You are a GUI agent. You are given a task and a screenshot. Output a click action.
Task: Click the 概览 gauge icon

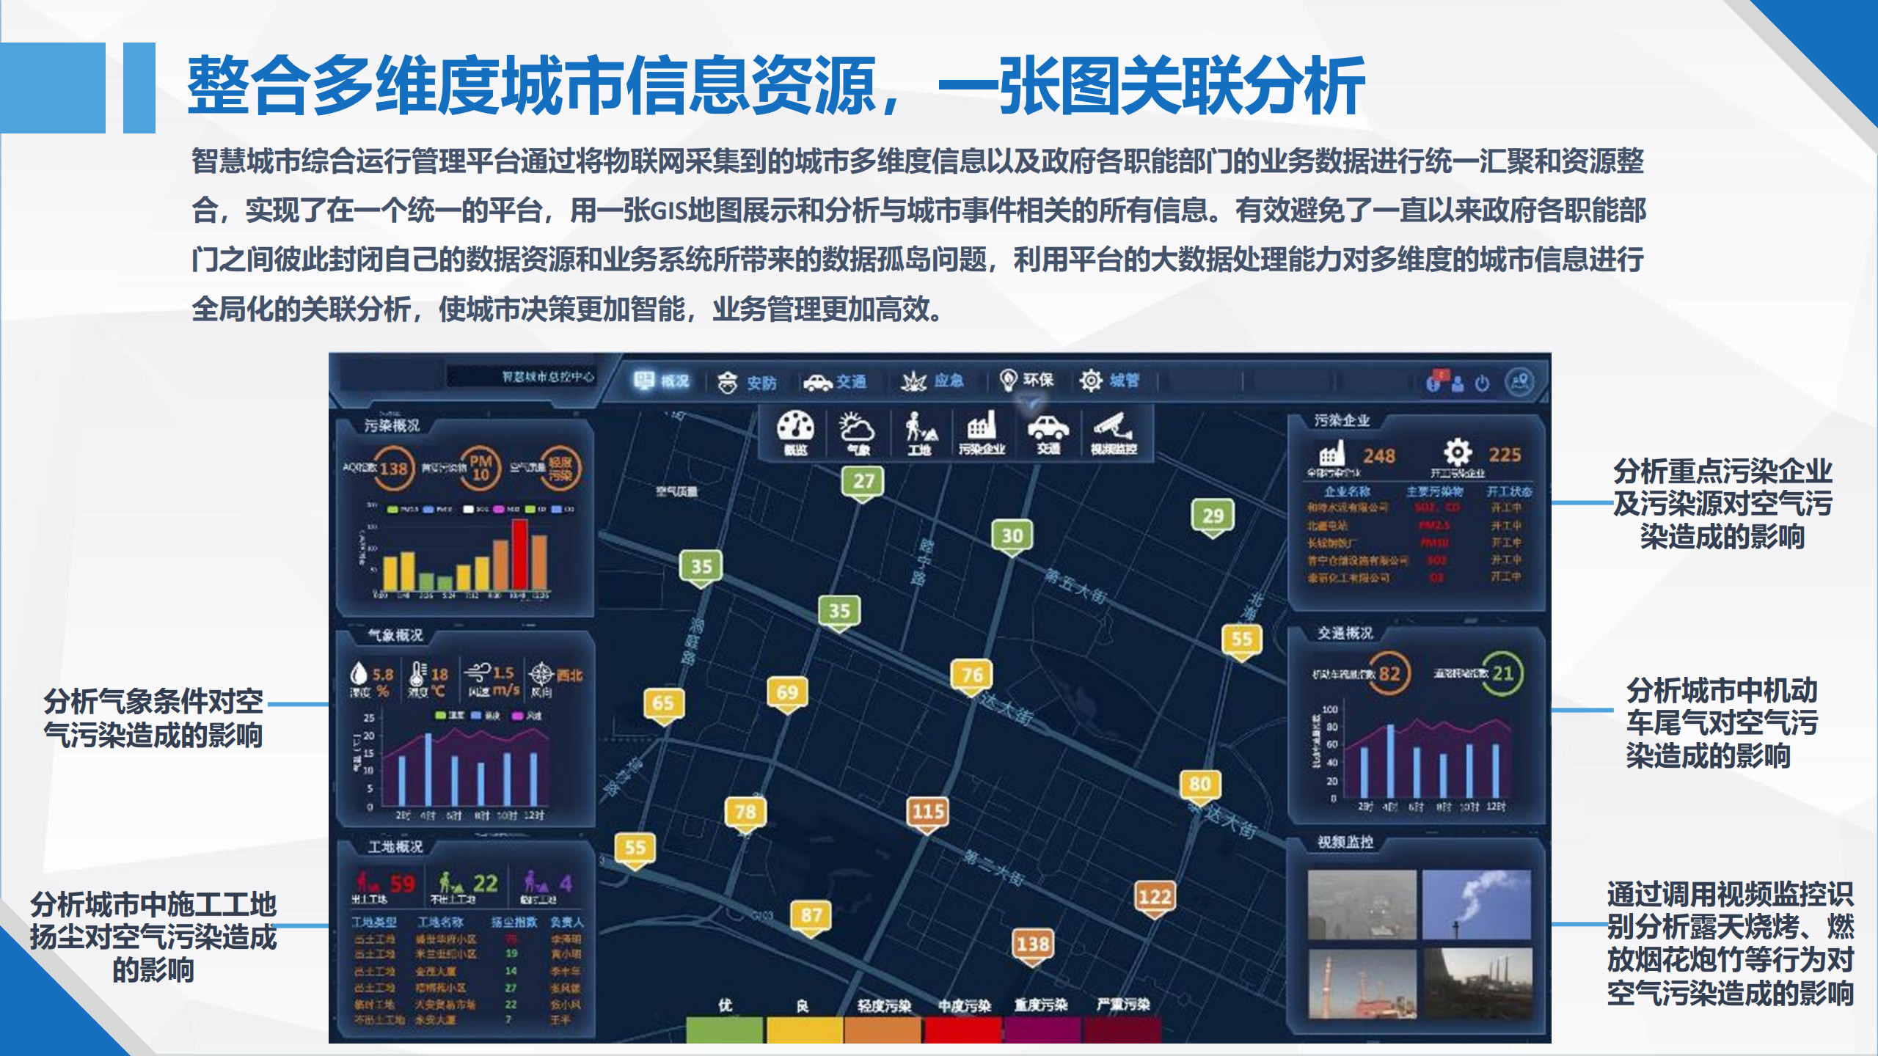(795, 433)
